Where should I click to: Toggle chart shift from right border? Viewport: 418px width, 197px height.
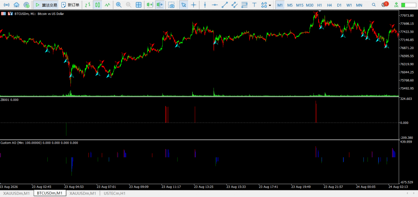(x=160, y=5)
